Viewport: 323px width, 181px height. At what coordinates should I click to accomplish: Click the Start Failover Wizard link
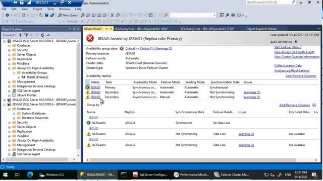tap(288, 47)
